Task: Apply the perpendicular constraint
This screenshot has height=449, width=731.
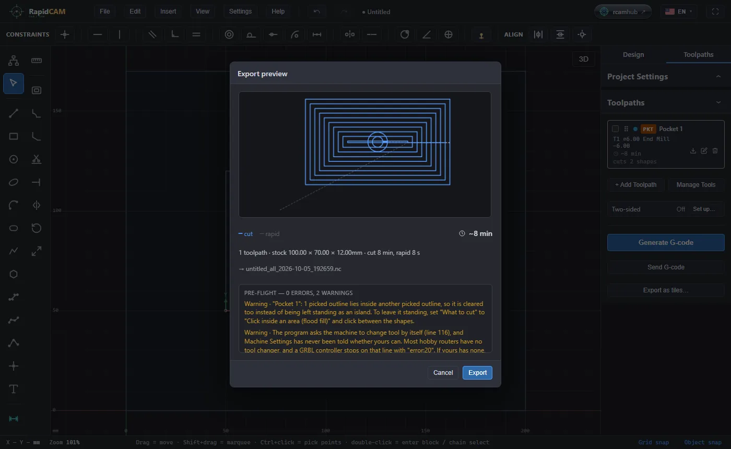Action: pos(174,34)
